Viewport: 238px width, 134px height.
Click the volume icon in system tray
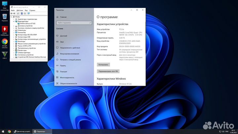[x=223, y=132]
